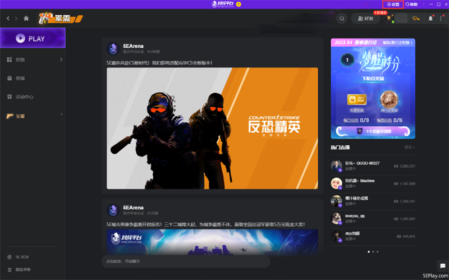Click the chat input field at bottom
The image size is (449, 280).
point(185,261)
